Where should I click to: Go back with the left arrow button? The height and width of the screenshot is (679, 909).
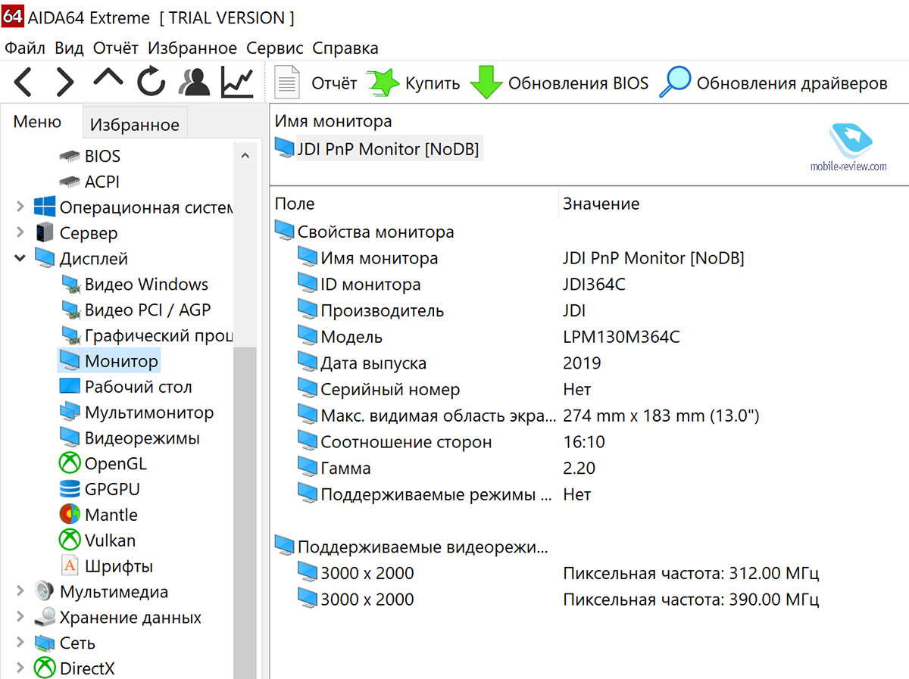[23, 82]
